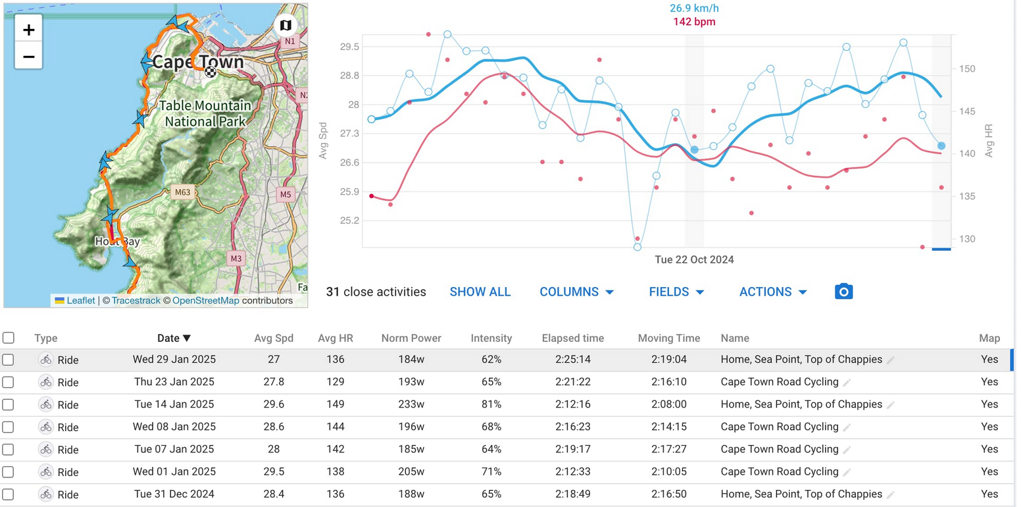This screenshot has width=1023, height=507.
Task: Expand the FIELDS dropdown menu
Action: pos(676,292)
